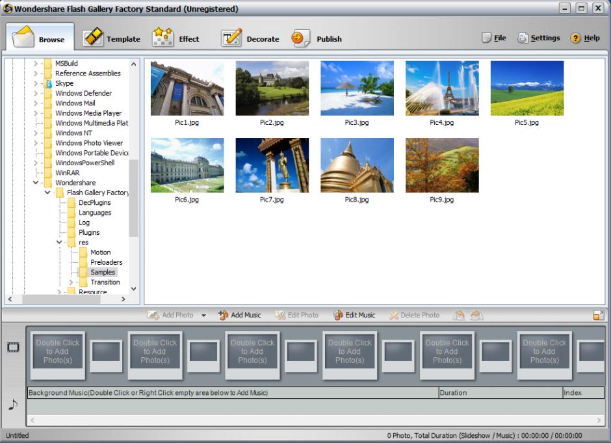Select the Preloaders folder in the tree
This screenshot has width=611, height=443.
point(106,262)
